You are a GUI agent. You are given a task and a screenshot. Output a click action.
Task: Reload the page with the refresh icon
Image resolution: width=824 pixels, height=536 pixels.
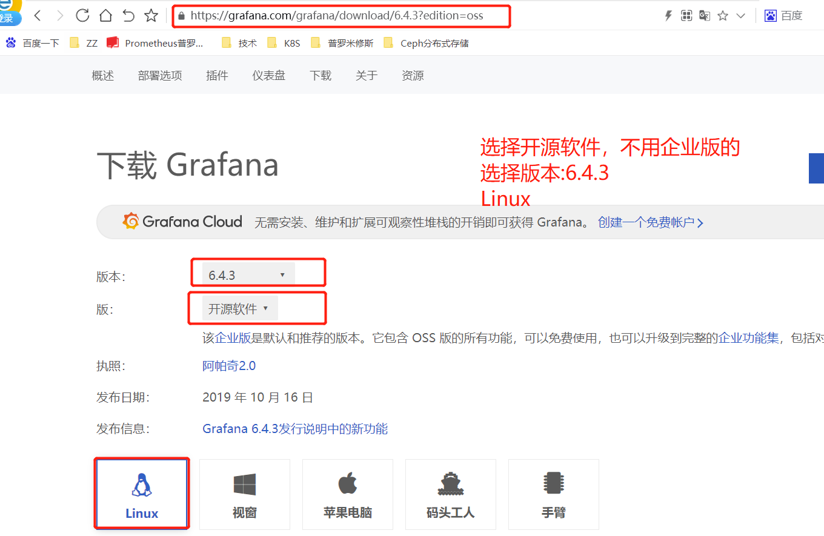pyautogui.click(x=82, y=16)
